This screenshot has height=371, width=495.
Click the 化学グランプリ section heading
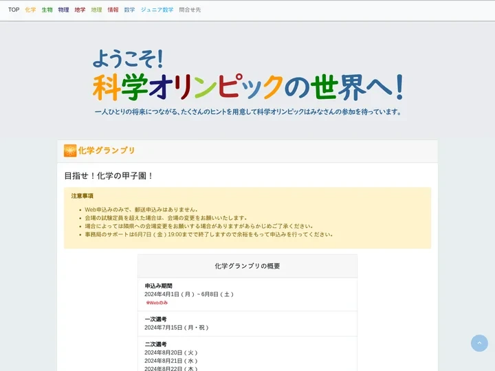[x=107, y=150]
